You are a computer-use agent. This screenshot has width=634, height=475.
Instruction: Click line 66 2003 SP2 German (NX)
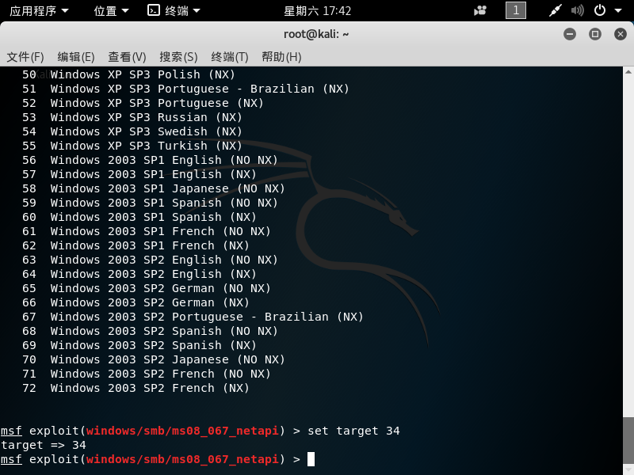click(136, 302)
